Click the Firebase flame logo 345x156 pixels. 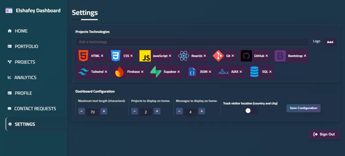(119, 72)
